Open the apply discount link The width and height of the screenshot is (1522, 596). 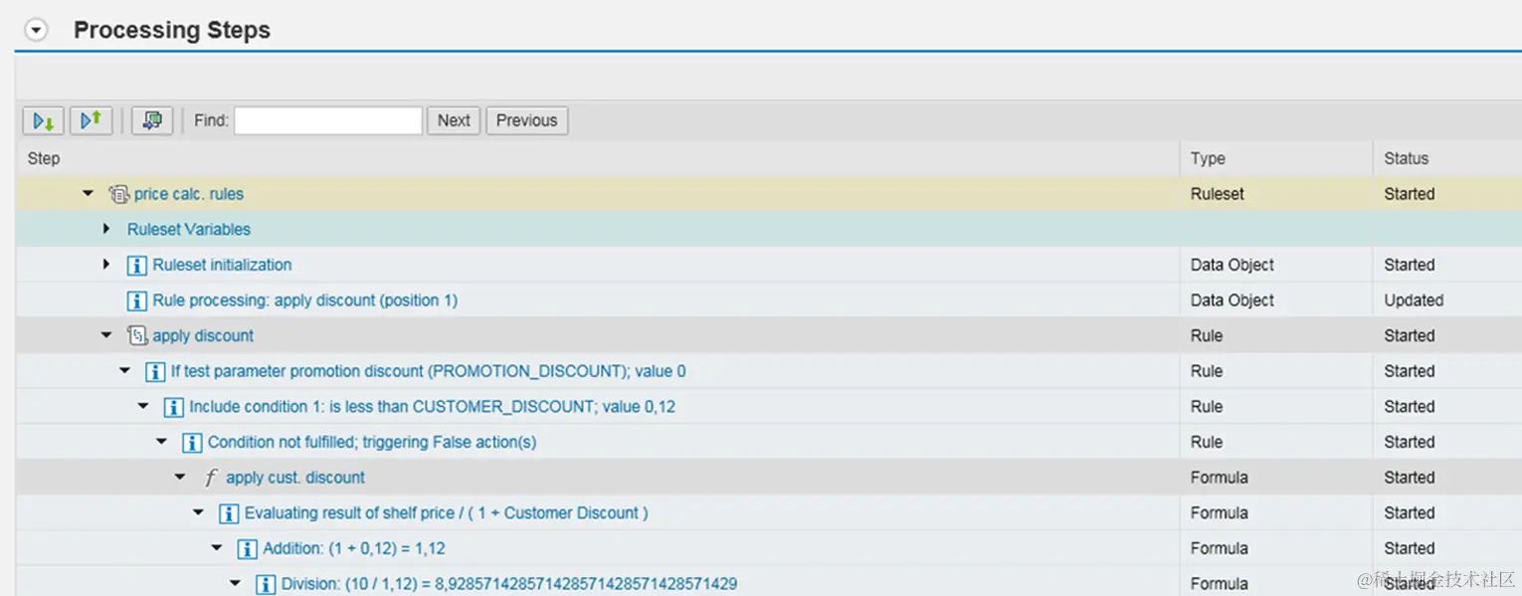pyautogui.click(x=203, y=335)
